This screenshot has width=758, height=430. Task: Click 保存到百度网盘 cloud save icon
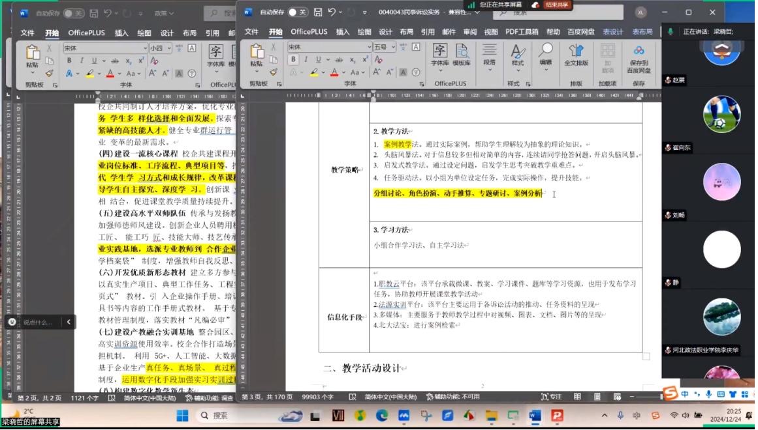(x=639, y=57)
